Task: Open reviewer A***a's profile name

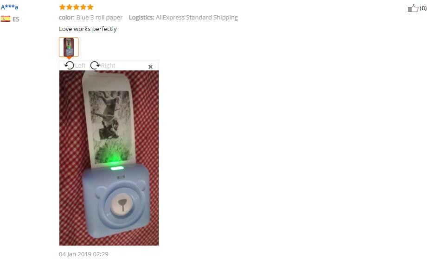Action: pos(9,7)
